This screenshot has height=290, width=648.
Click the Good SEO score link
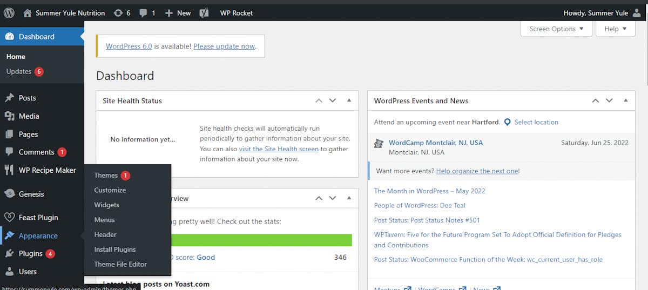(206, 257)
